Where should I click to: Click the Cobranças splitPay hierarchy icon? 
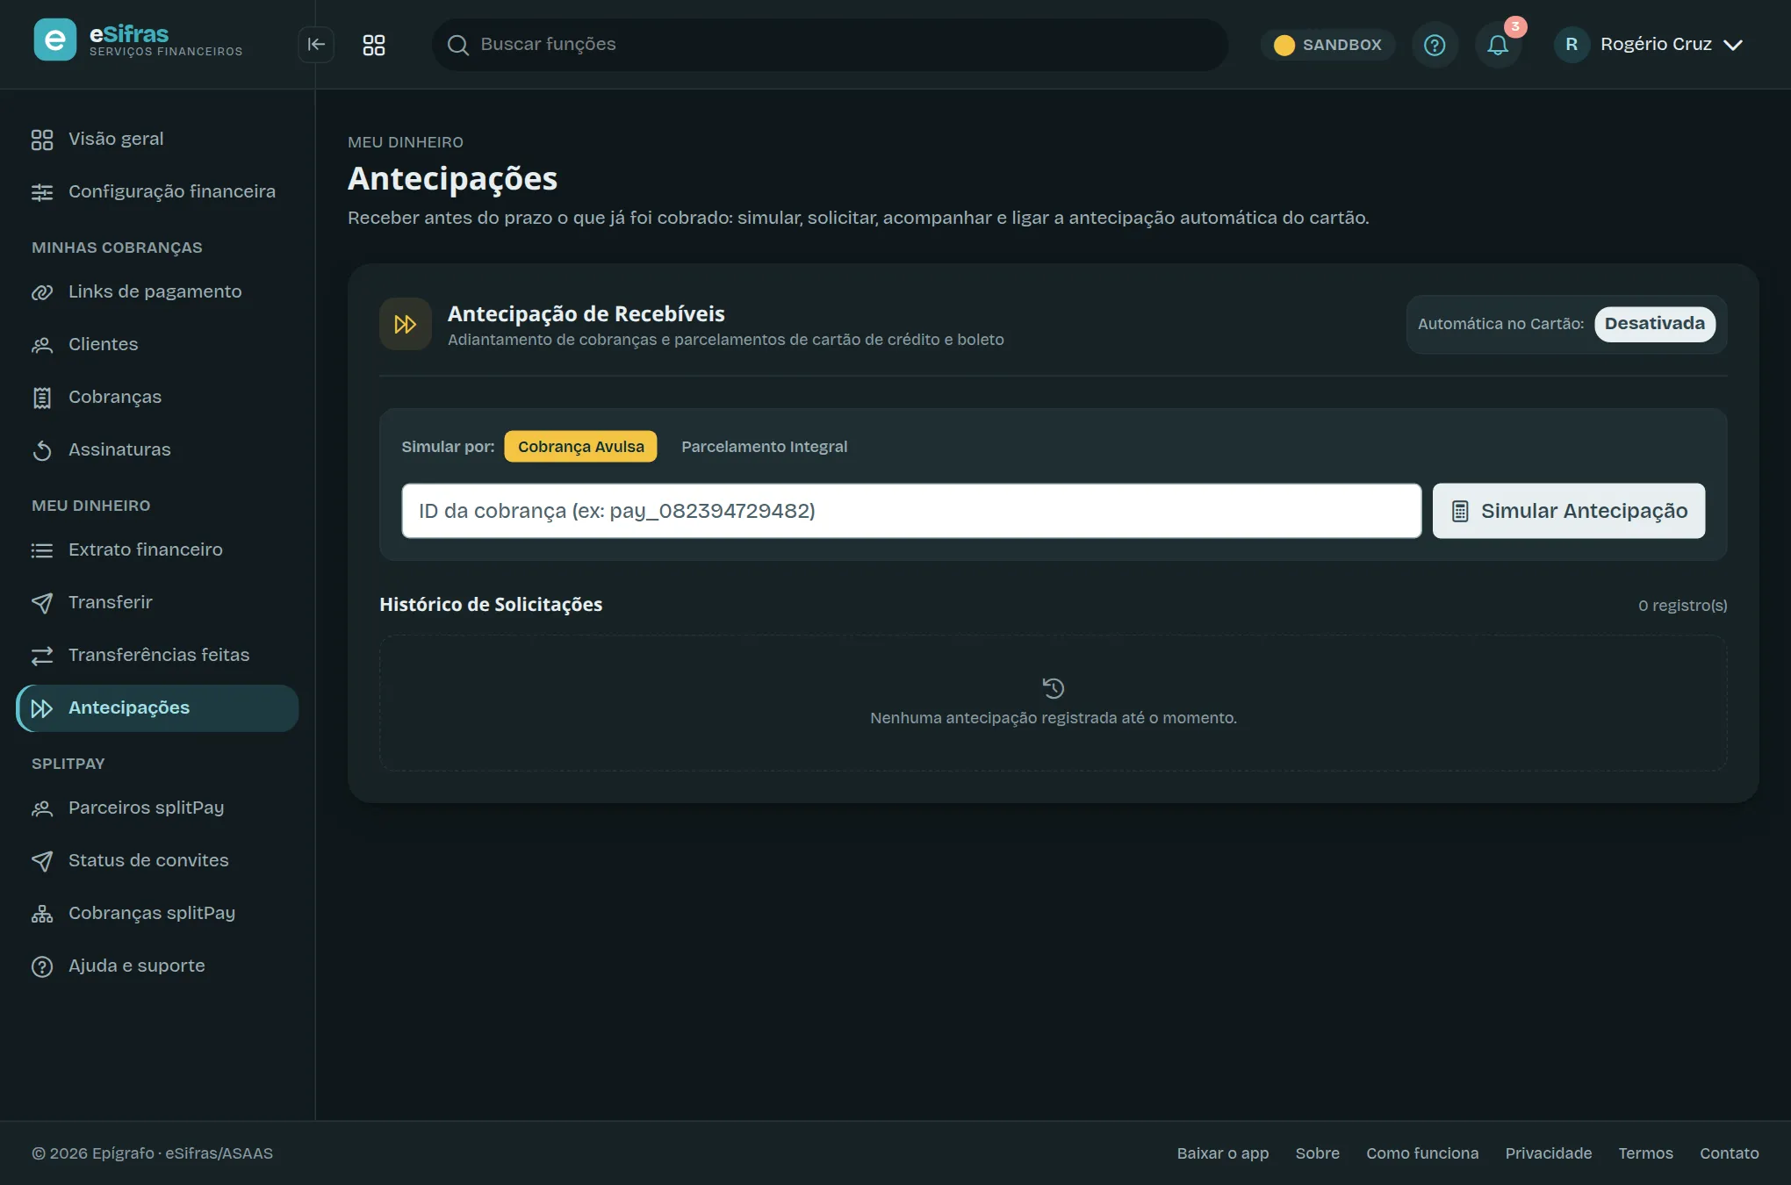(x=42, y=914)
